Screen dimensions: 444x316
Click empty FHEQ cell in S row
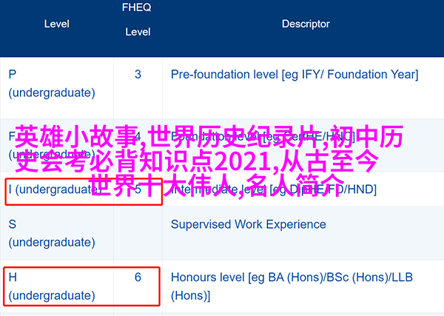[x=138, y=233]
